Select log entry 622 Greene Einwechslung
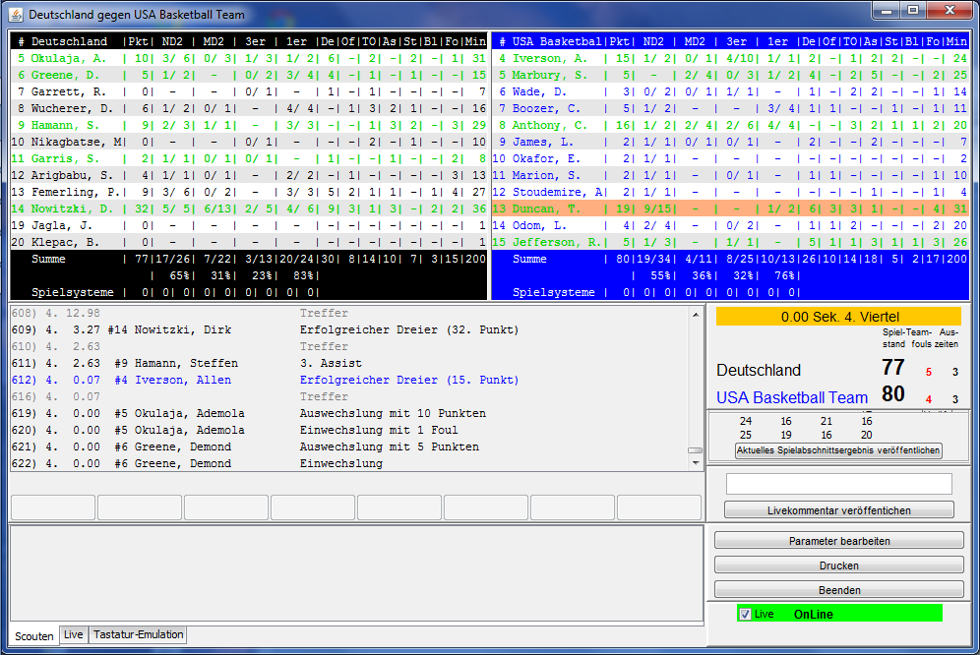 click(x=350, y=463)
